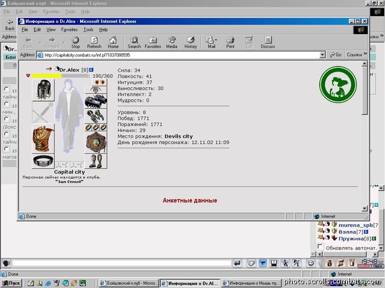Click the Go button next to address bar
The height and width of the screenshot is (288, 385).
point(336,55)
